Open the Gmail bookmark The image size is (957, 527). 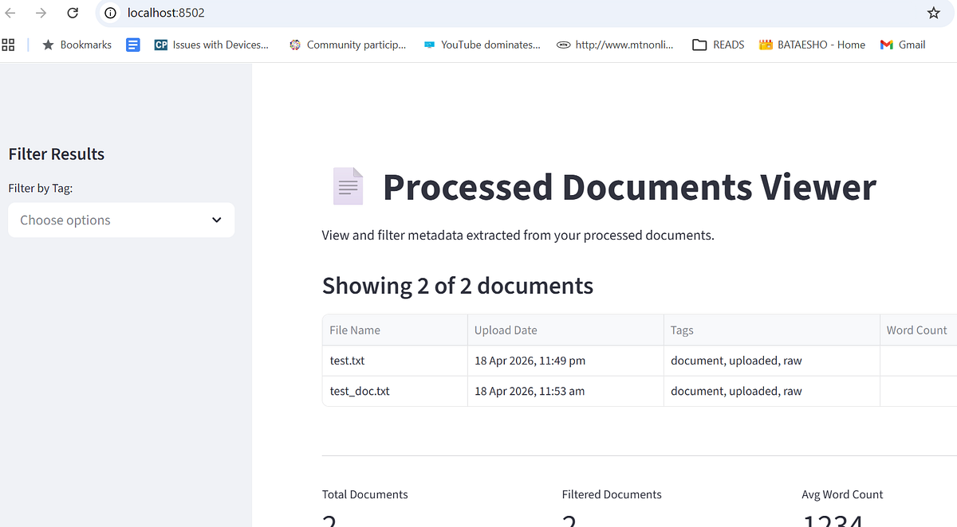point(903,45)
